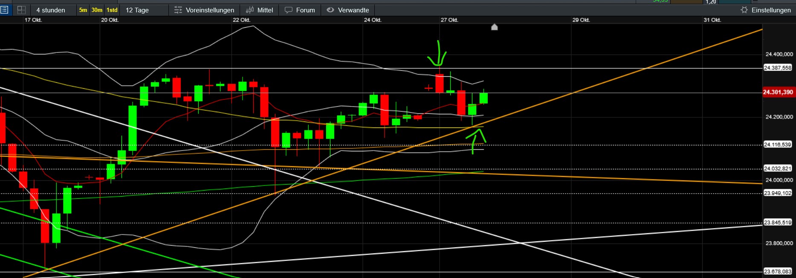Click the Voreinstellungen sliders icon
This screenshot has height=278, width=796.
(x=178, y=10)
